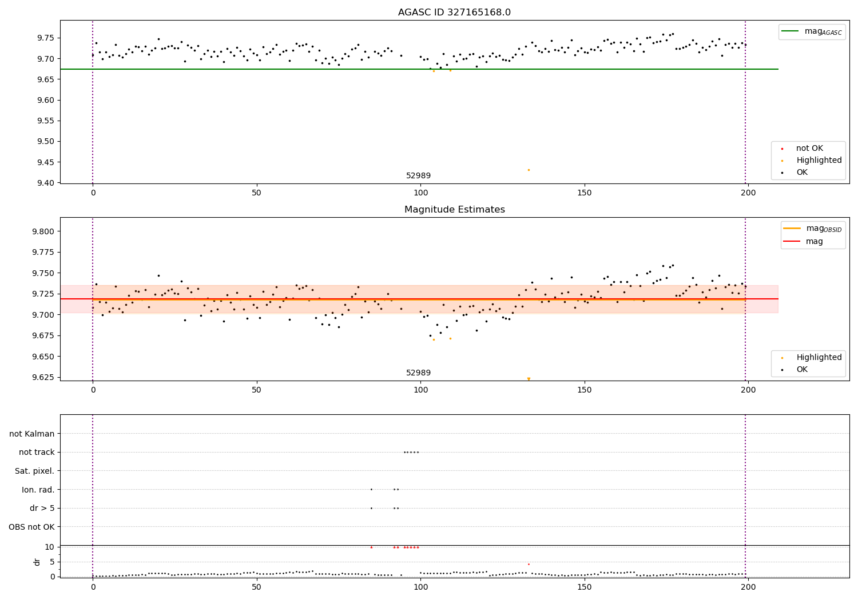Select 'Highlighted' in the top plot legend
This screenshot has width=858, height=600.
tap(819, 161)
